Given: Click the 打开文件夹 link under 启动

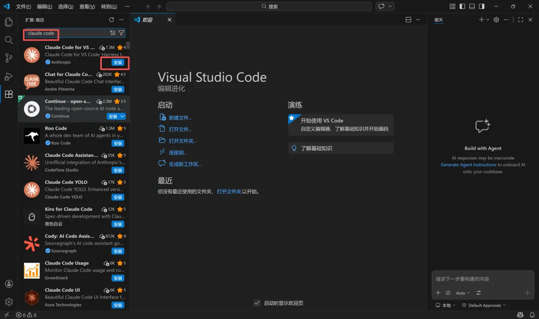Looking at the screenshot, I should tap(183, 141).
